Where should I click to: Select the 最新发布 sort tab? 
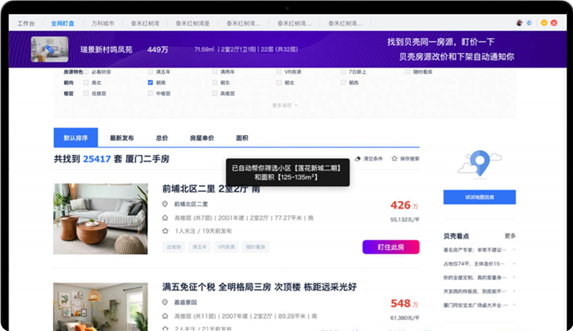[x=121, y=138]
